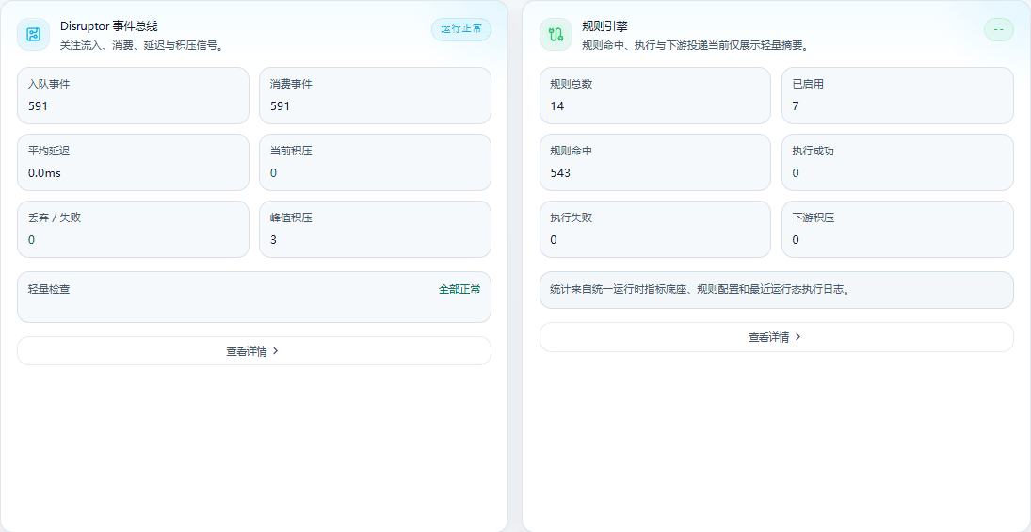Select the 执行成功 metric card

897,163
